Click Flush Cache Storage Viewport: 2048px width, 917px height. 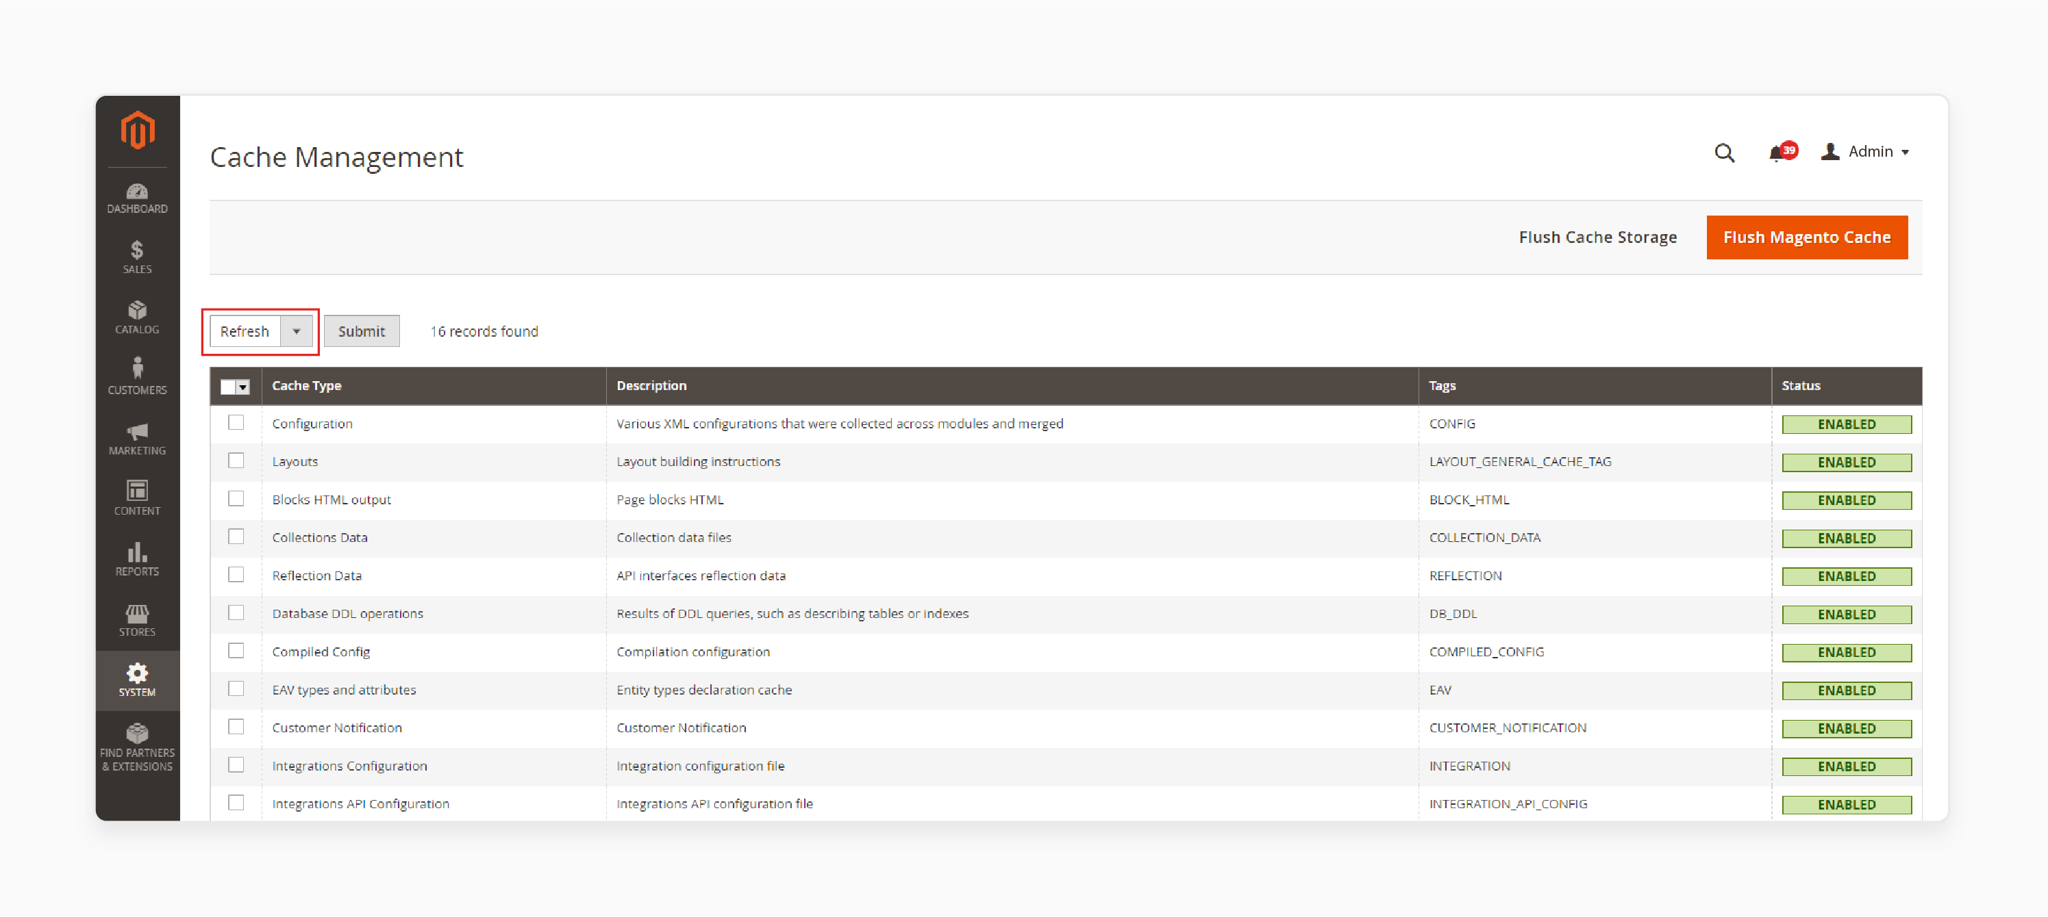(1597, 237)
